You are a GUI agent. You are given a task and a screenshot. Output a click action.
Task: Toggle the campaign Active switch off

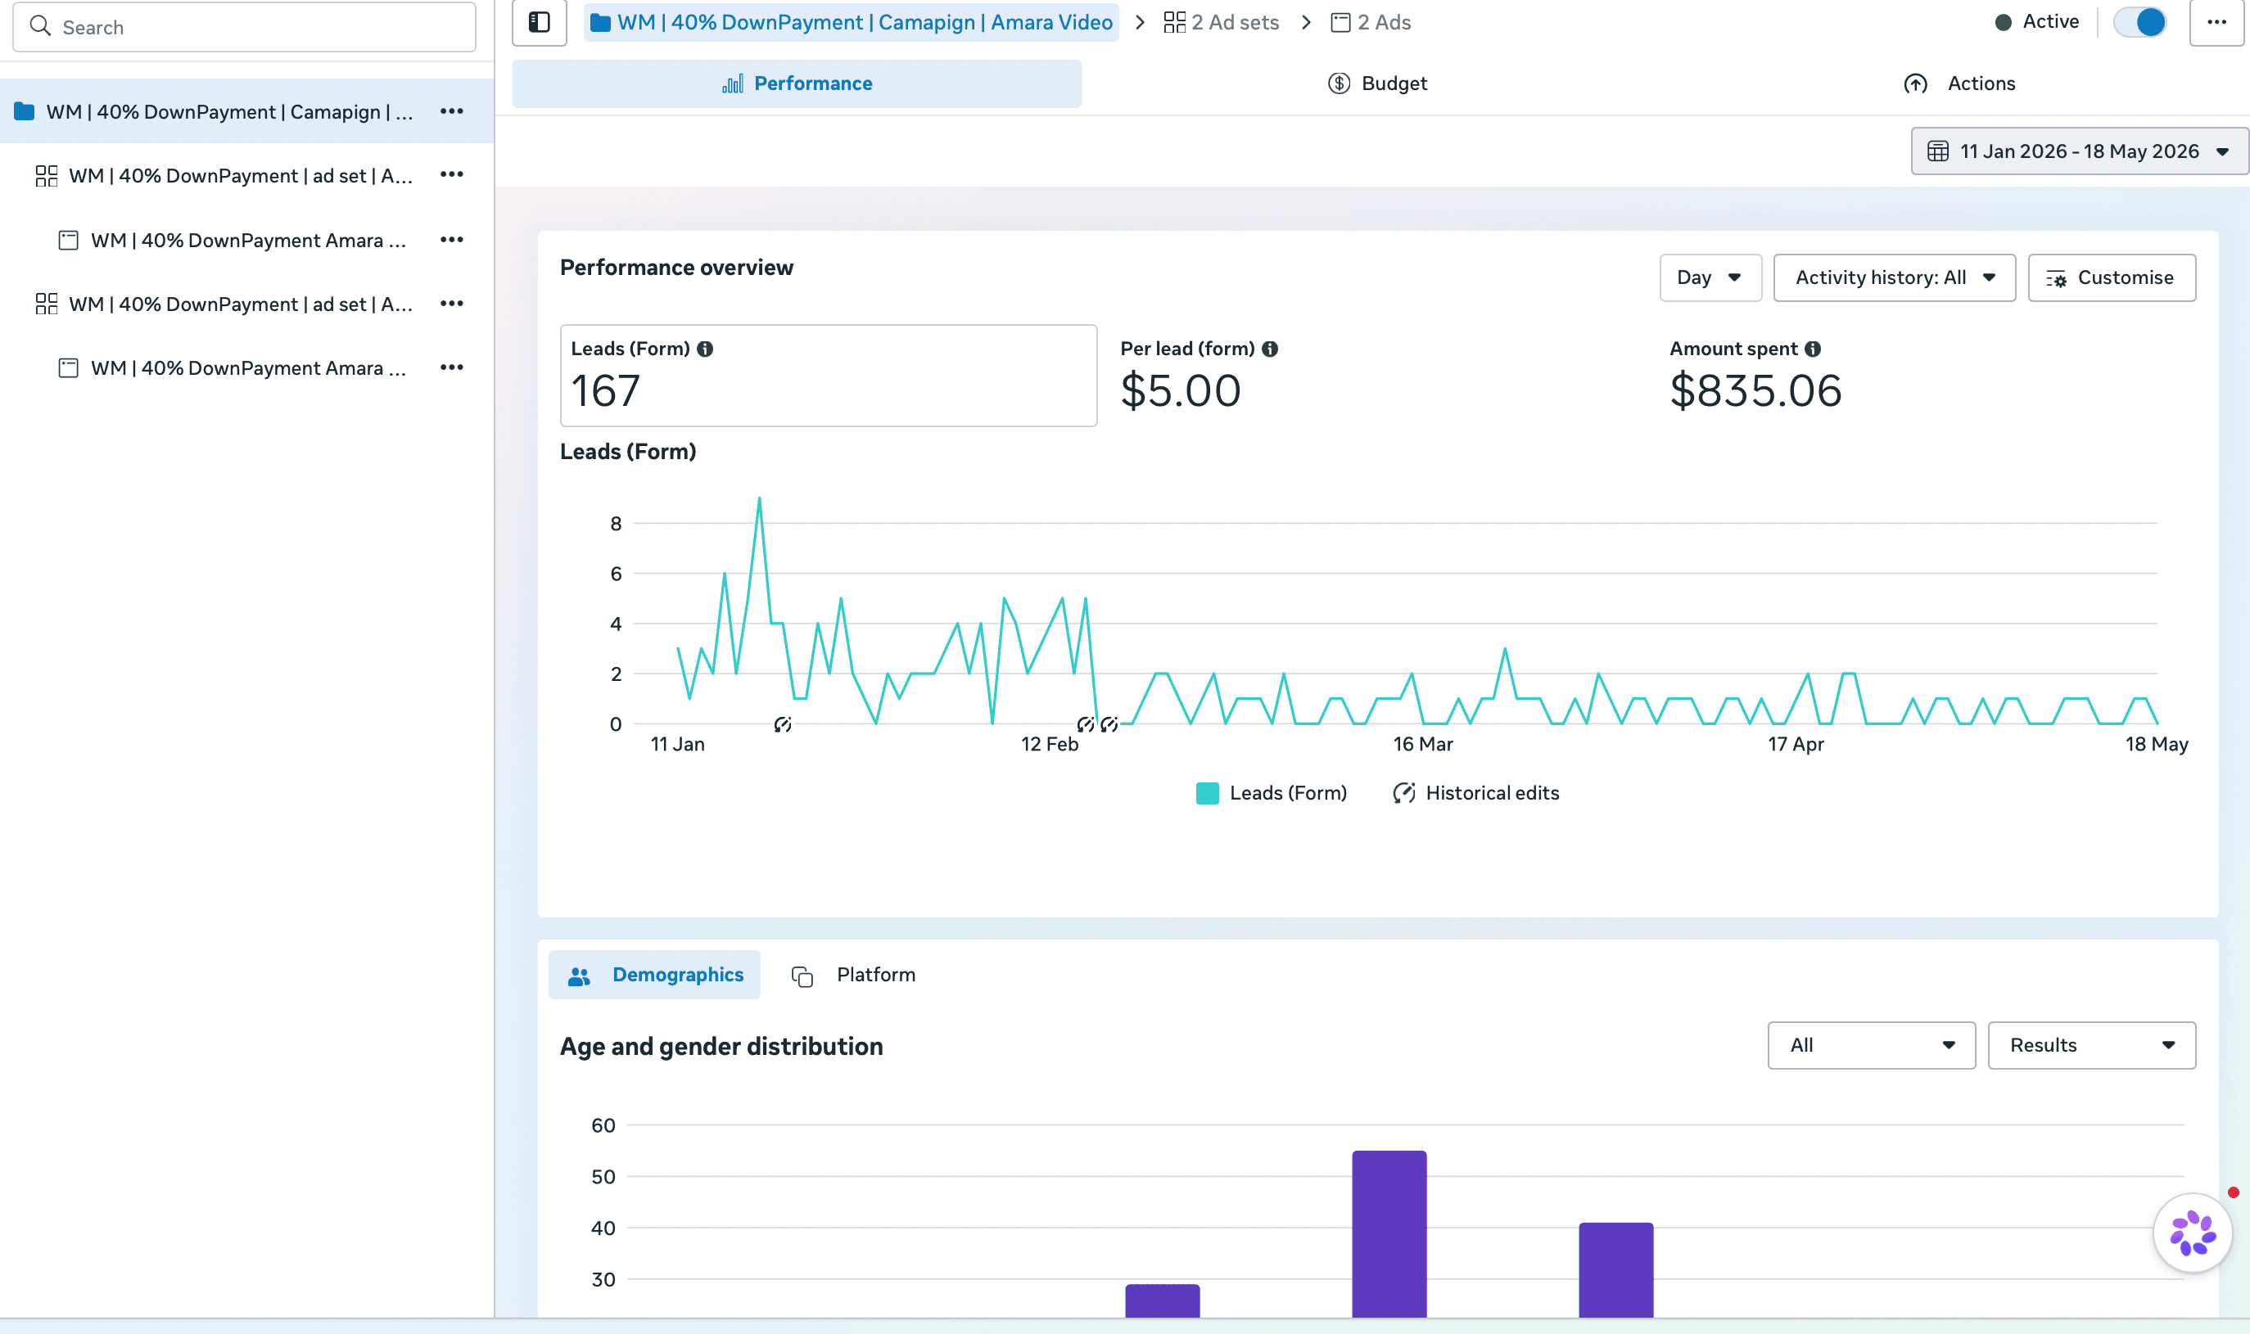2139,21
